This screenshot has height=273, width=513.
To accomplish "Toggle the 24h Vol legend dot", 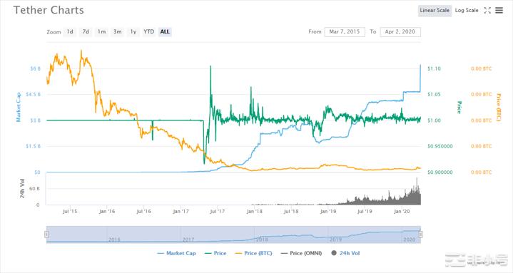I will pos(334,253).
